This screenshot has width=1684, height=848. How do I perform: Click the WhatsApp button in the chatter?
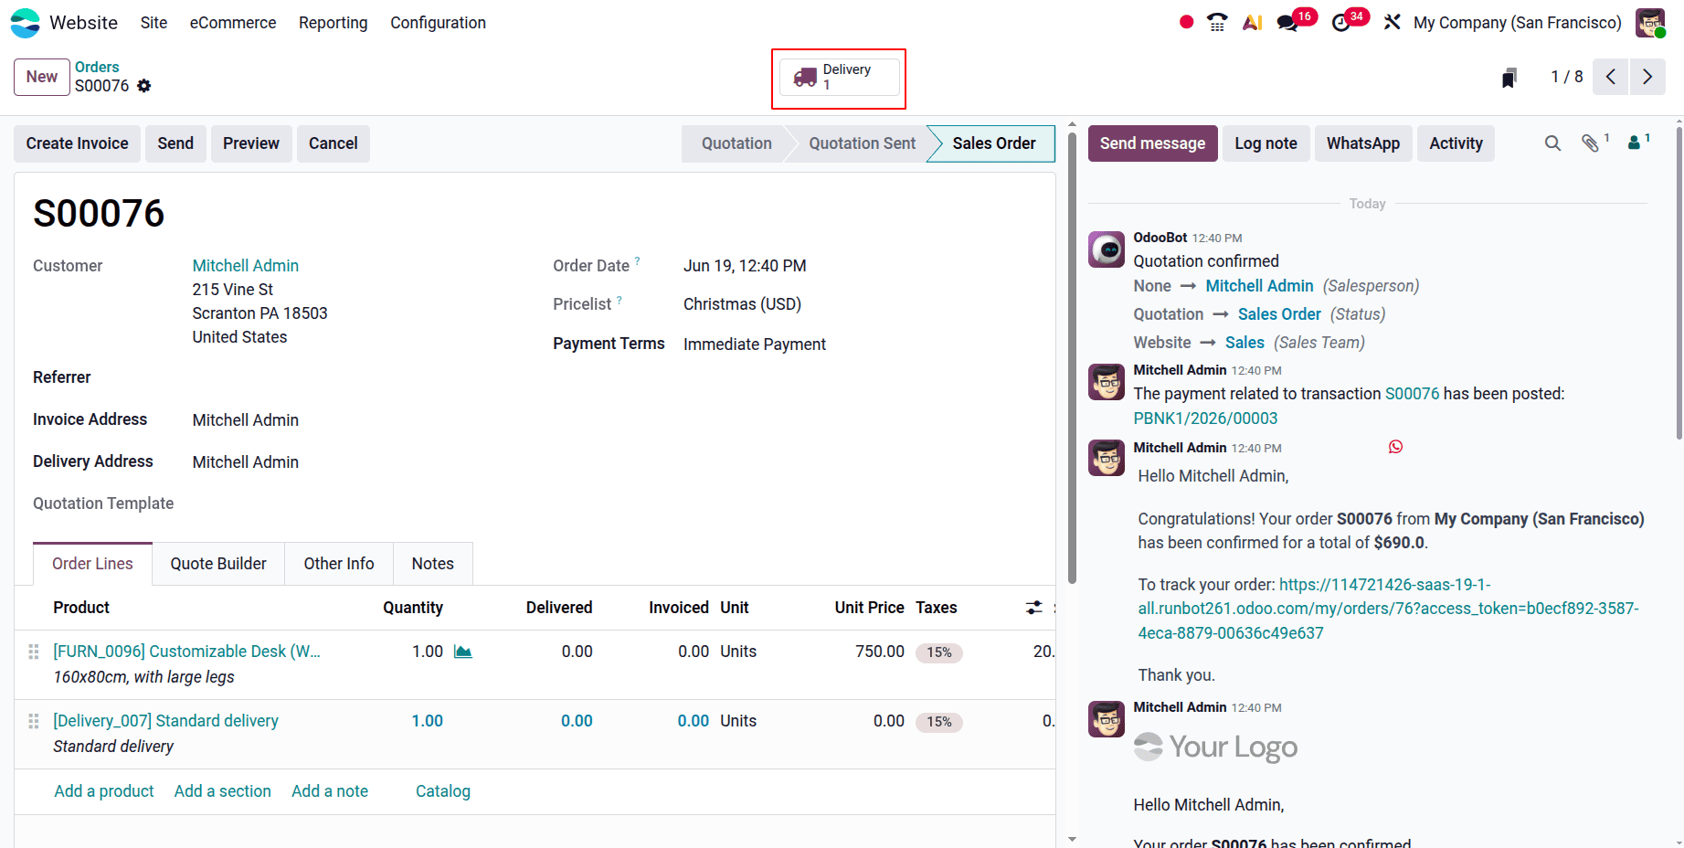click(1363, 143)
